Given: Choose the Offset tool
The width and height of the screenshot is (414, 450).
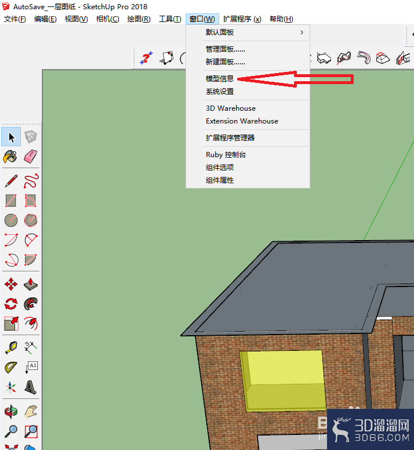Looking at the screenshot, I should click(x=31, y=324).
